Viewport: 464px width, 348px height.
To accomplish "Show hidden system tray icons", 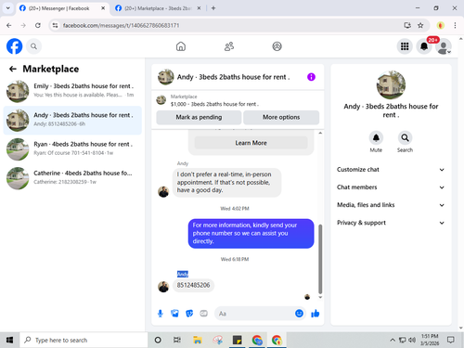I will coord(393,340).
